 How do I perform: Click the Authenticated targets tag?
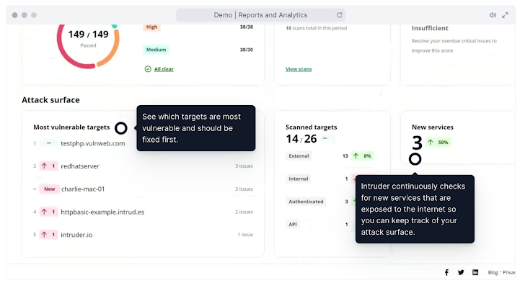(x=305, y=202)
